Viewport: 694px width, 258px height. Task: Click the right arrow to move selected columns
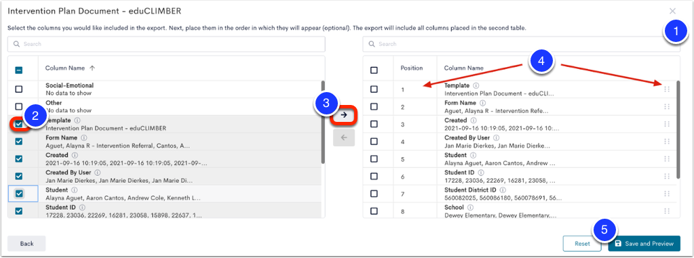344,115
